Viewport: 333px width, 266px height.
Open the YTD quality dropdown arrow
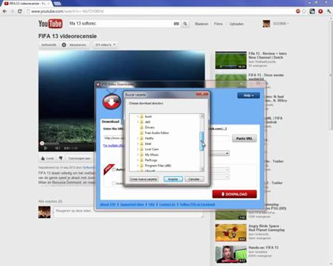pyautogui.click(x=227, y=153)
